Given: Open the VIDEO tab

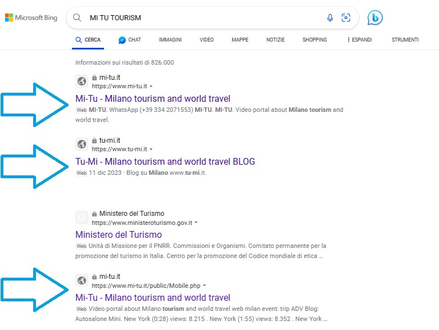Looking at the screenshot, I should (x=207, y=40).
